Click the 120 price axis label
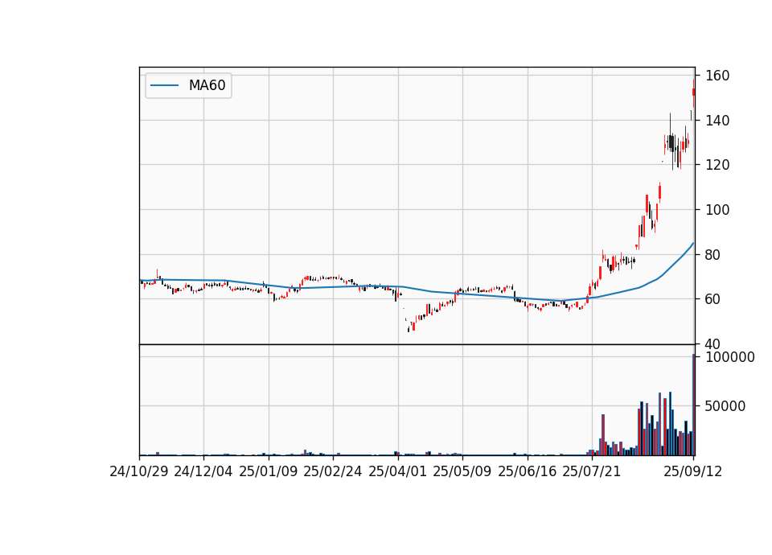This screenshot has width=772, height=555. pyautogui.click(x=717, y=165)
